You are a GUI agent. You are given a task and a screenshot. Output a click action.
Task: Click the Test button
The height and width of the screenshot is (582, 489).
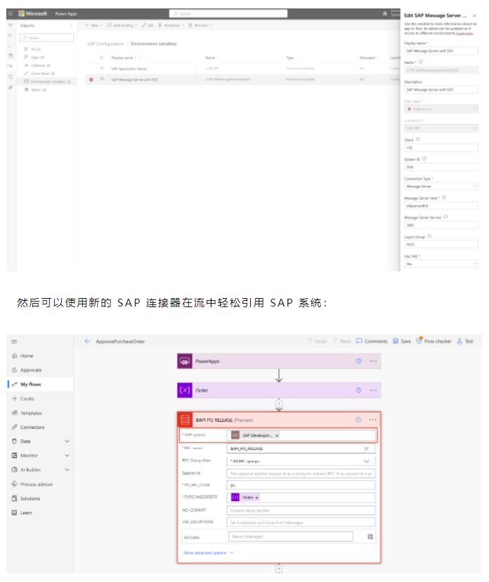coord(465,341)
